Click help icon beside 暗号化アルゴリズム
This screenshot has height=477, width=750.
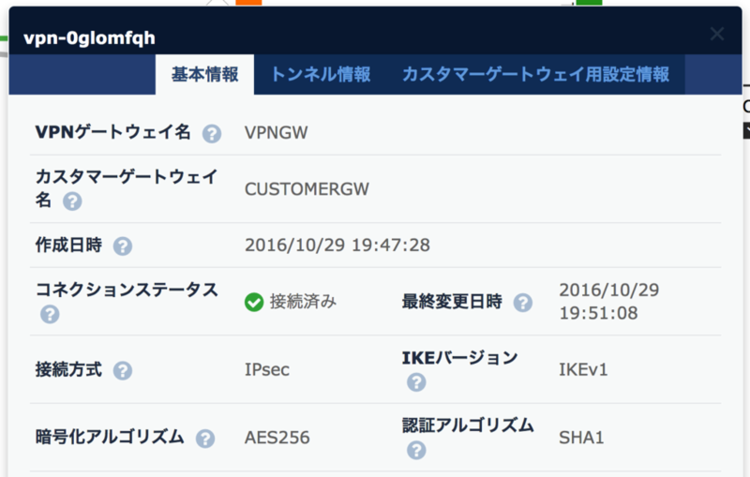(x=205, y=438)
